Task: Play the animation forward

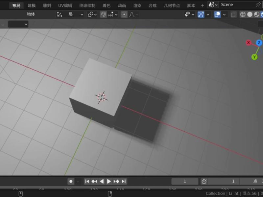Action: pos(109,181)
